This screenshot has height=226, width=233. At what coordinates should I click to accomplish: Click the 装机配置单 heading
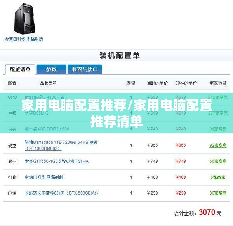point(120,56)
